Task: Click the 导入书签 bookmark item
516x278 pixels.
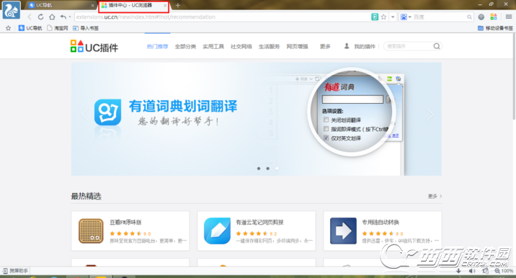Action: 86,28
